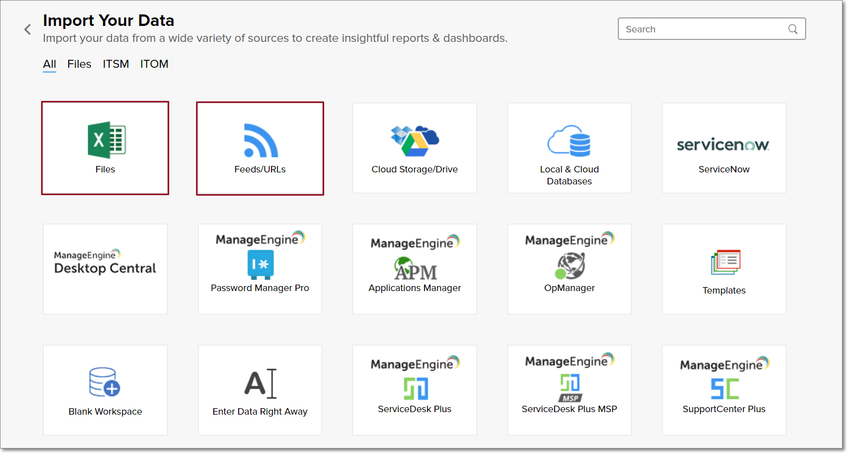Select the Applications Manager APM icon

415,269
